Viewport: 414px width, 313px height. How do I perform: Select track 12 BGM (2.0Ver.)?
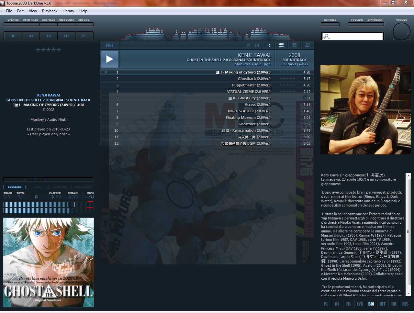[207, 143]
